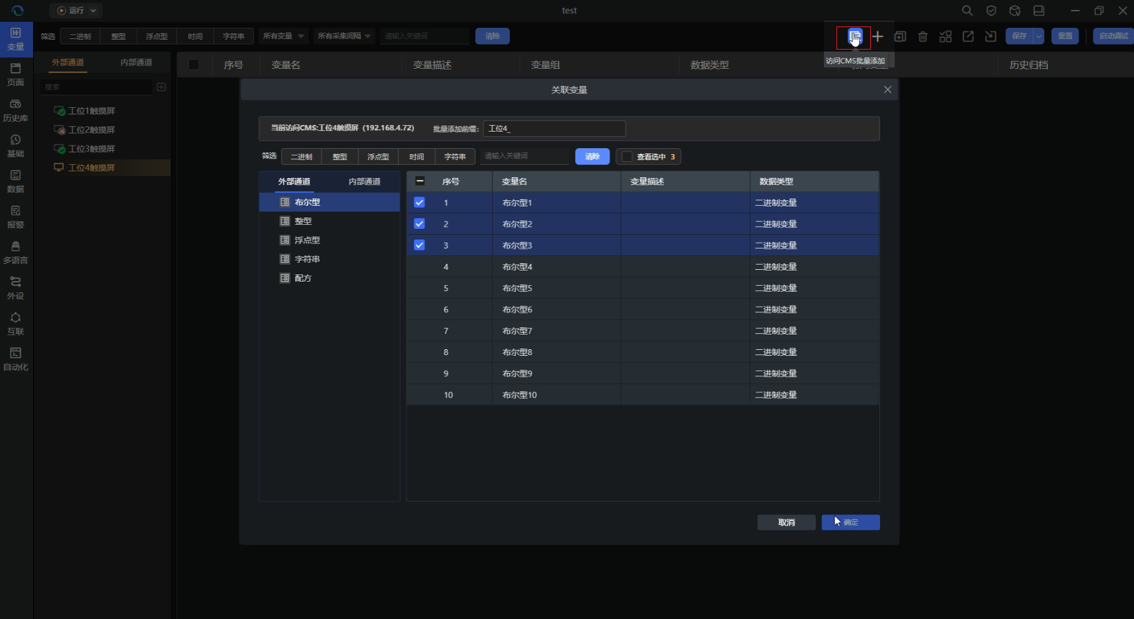Click the shield check icon in title bar

point(991,11)
